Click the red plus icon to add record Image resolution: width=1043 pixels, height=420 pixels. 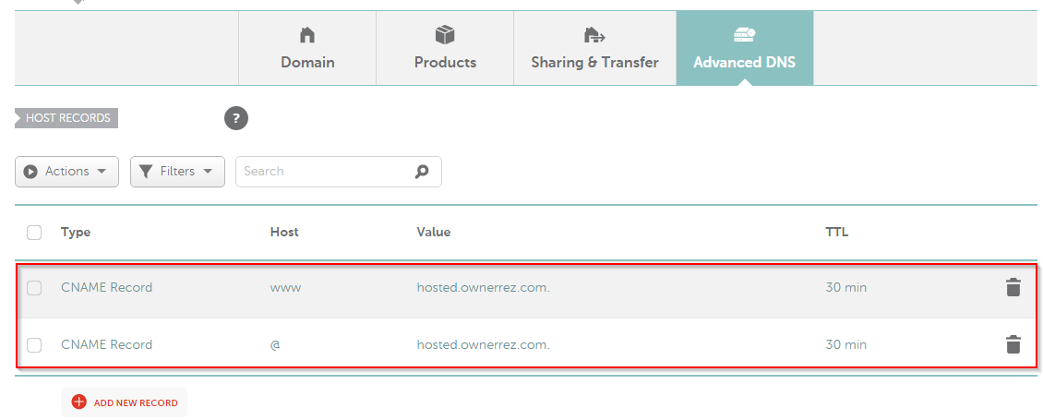click(79, 402)
